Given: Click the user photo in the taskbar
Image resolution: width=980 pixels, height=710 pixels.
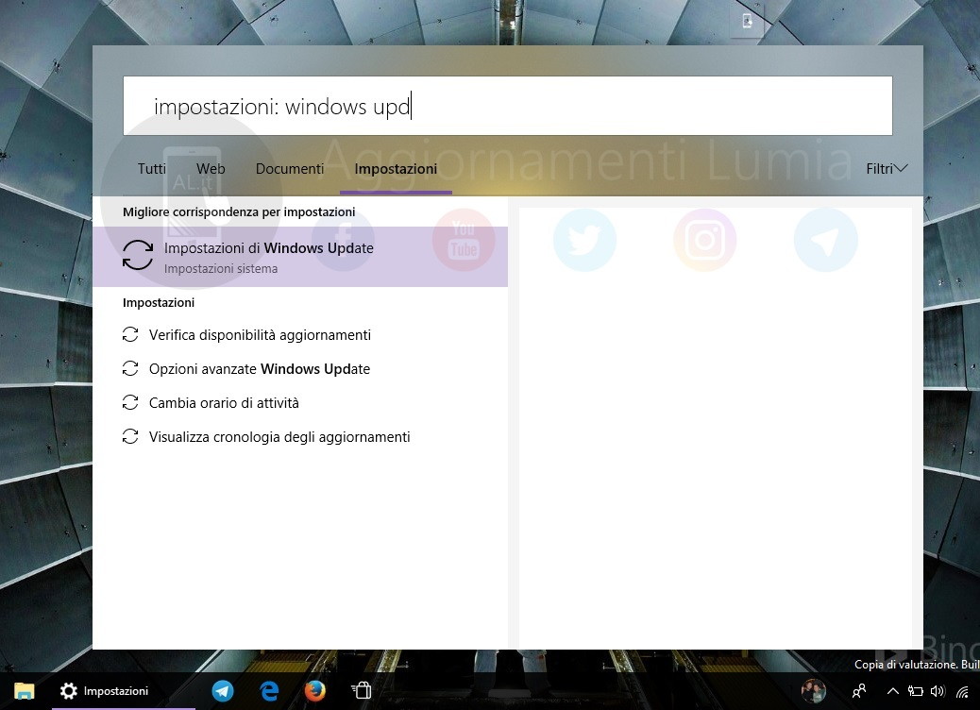Looking at the screenshot, I should [814, 690].
